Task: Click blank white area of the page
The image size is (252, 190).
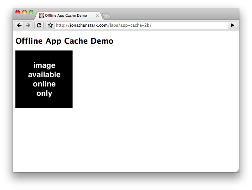Action: tap(154, 113)
